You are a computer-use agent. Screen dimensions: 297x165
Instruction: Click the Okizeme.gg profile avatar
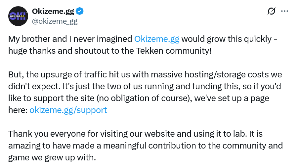point(18,16)
